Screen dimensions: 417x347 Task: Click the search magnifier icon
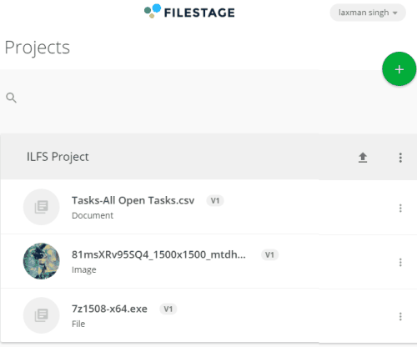(11, 98)
